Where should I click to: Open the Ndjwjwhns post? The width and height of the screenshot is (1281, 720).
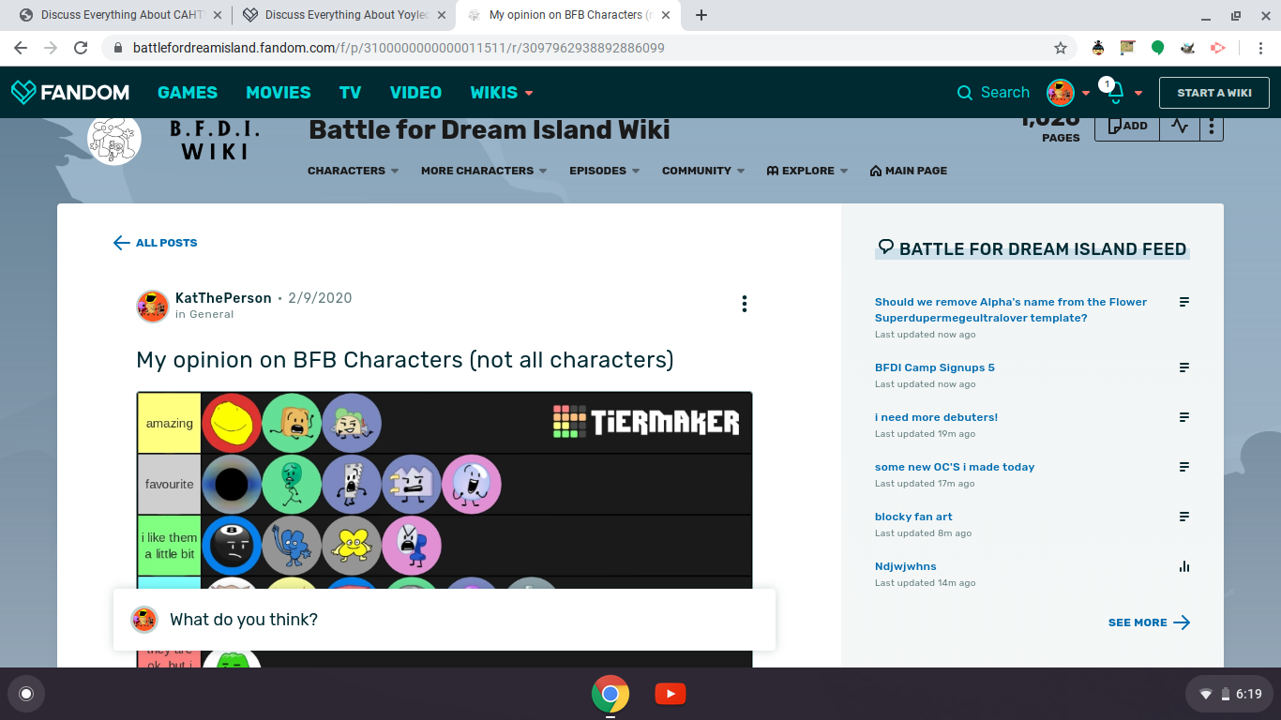click(906, 566)
